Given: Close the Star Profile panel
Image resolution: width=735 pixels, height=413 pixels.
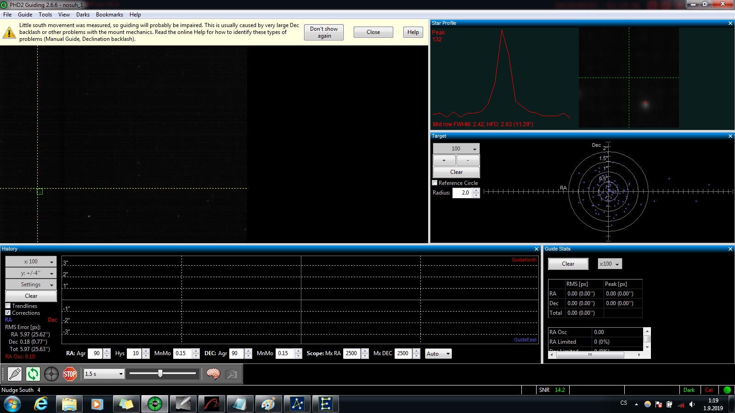Looking at the screenshot, I should coord(730,23).
